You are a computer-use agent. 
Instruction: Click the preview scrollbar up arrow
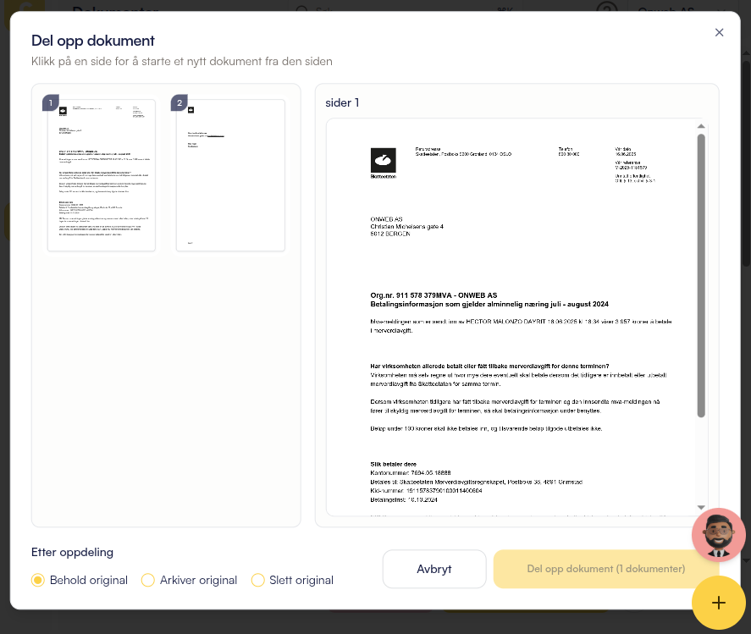(x=700, y=128)
